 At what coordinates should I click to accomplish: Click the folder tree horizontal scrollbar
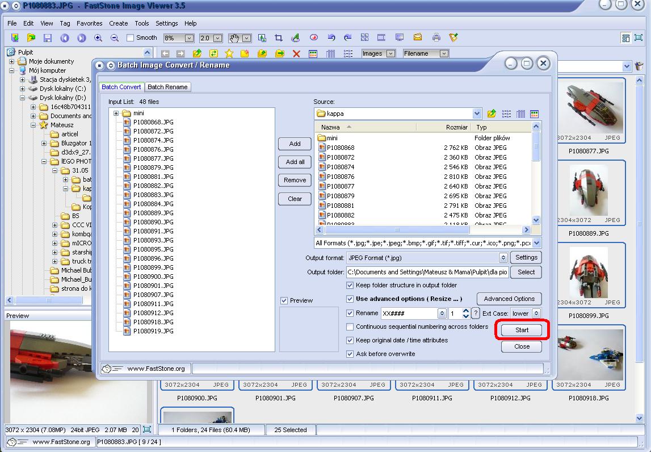tap(49, 300)
